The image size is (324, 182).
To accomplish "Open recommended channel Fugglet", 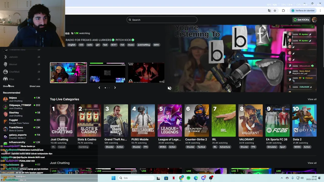I will pos(22,121).
